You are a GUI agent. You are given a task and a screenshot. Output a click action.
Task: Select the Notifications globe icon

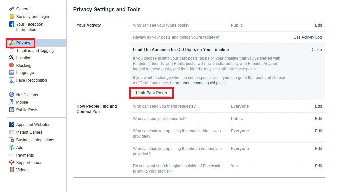pyautogui.click(x=12, y=95)
